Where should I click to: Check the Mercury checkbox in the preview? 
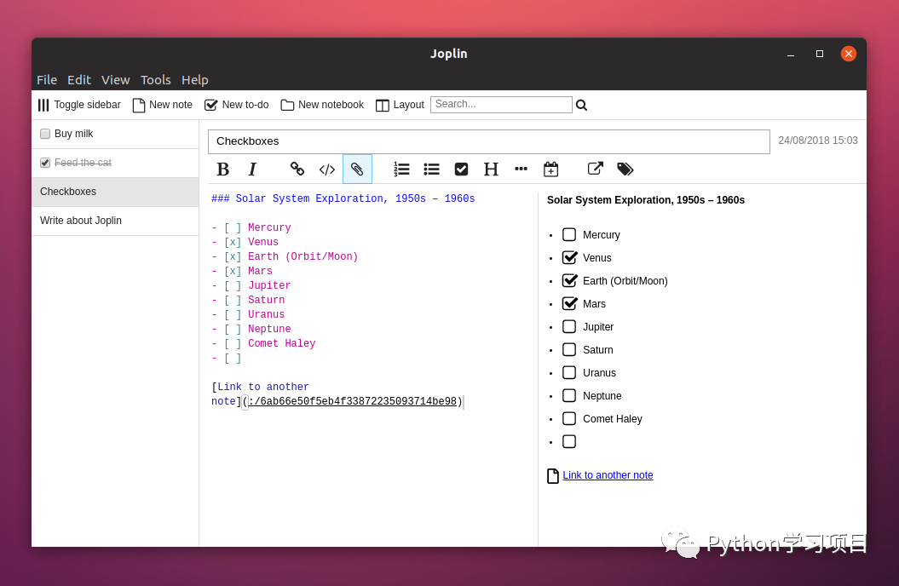569,234
